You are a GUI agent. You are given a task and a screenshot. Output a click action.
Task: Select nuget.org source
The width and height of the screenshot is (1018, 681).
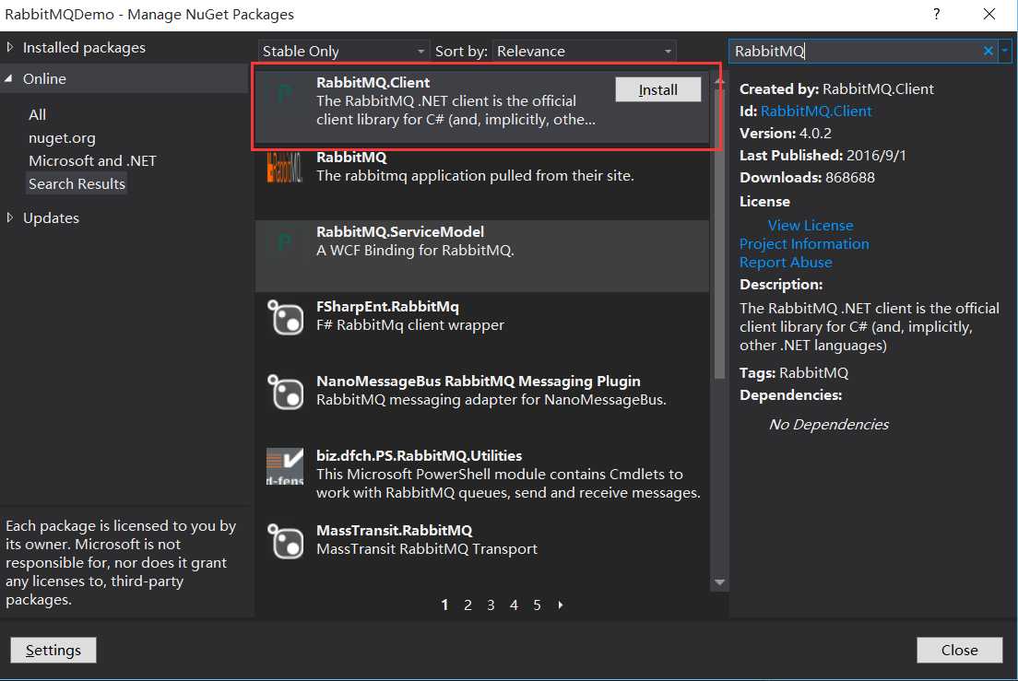62,138
